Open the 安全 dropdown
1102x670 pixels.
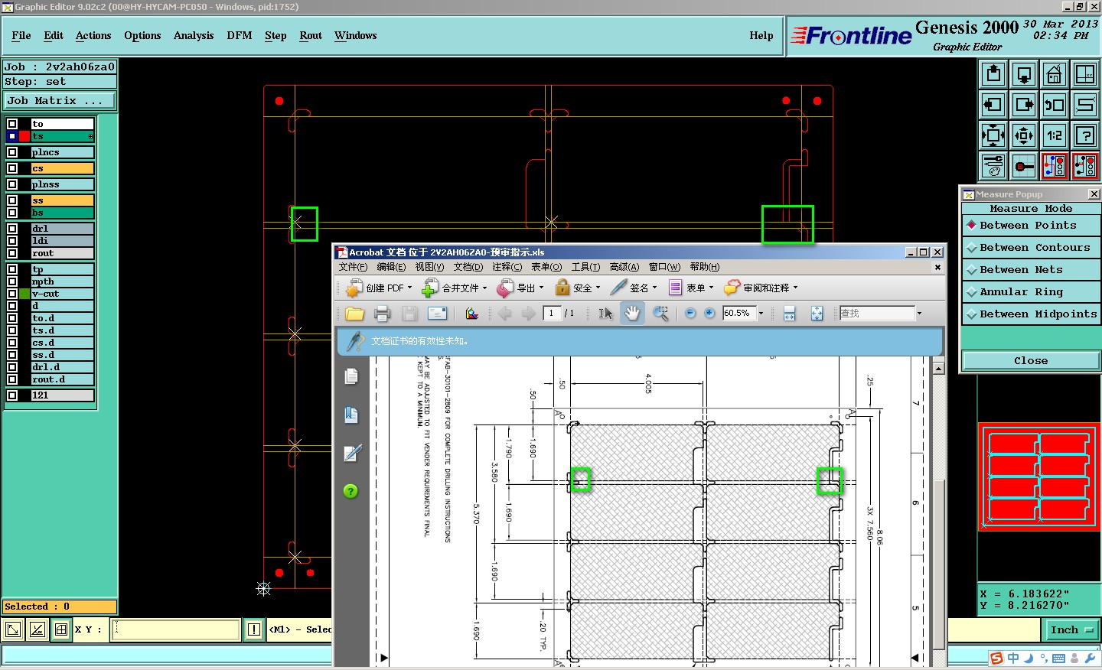[x=577, y=288]
